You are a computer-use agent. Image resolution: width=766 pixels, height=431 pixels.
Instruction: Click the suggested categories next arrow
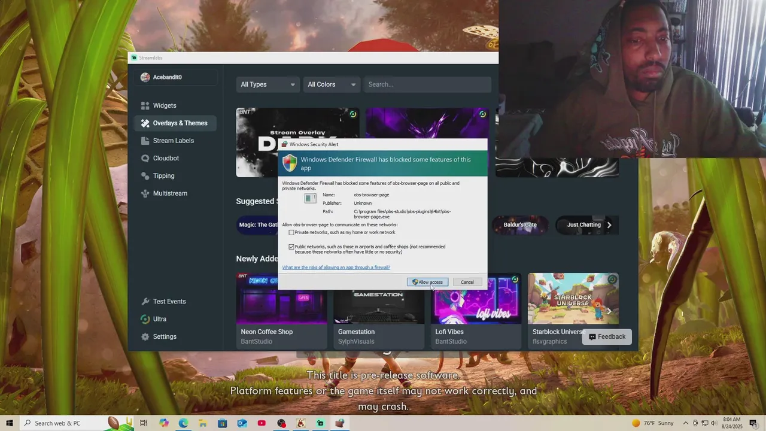[609, 225]
